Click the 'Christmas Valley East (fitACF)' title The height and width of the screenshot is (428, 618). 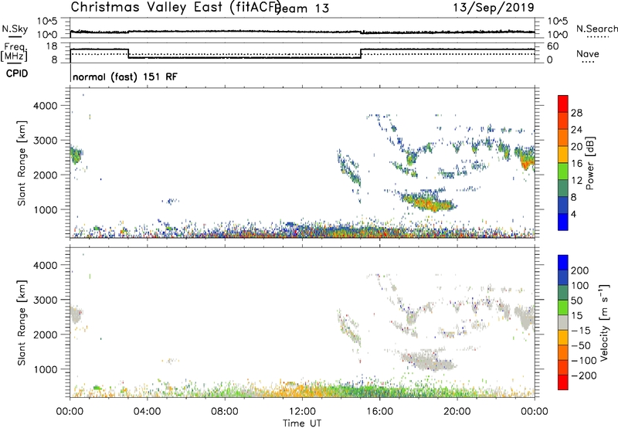(176, 7)
